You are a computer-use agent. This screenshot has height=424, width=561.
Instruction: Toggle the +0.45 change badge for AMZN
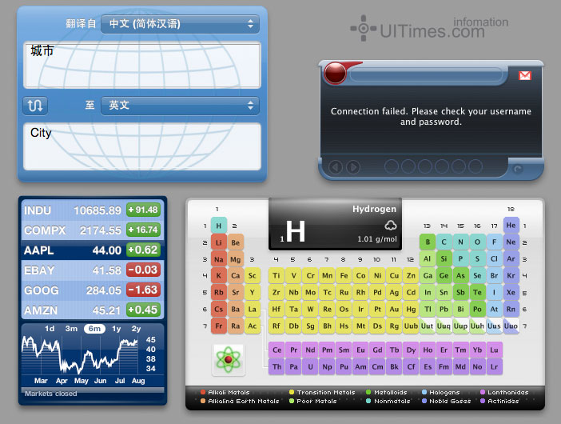pyautogui.click(x=143, y=310)
